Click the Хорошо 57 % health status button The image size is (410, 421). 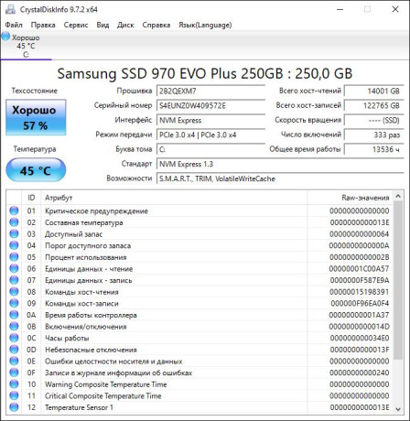coord(36,117)
